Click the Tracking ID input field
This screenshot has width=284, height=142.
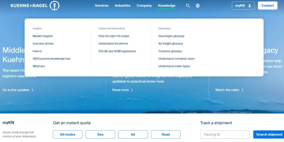pyautogui.click(x=225, y=135)
